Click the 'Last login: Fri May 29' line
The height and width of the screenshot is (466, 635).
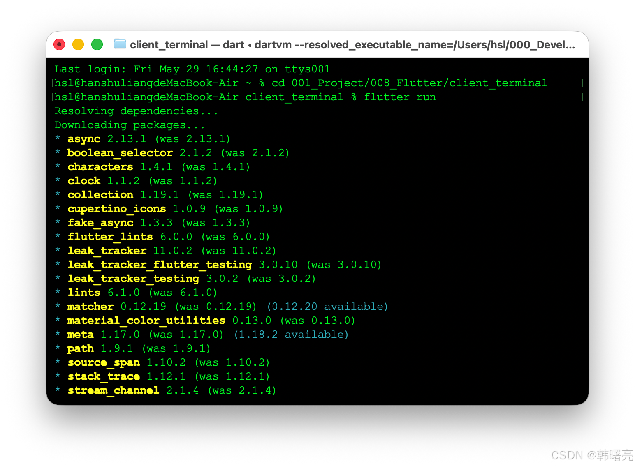[x=192, y=69]
